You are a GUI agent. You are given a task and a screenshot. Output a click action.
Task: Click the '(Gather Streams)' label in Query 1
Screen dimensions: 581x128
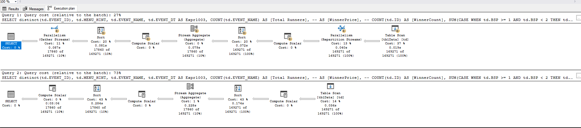point(55,40)
